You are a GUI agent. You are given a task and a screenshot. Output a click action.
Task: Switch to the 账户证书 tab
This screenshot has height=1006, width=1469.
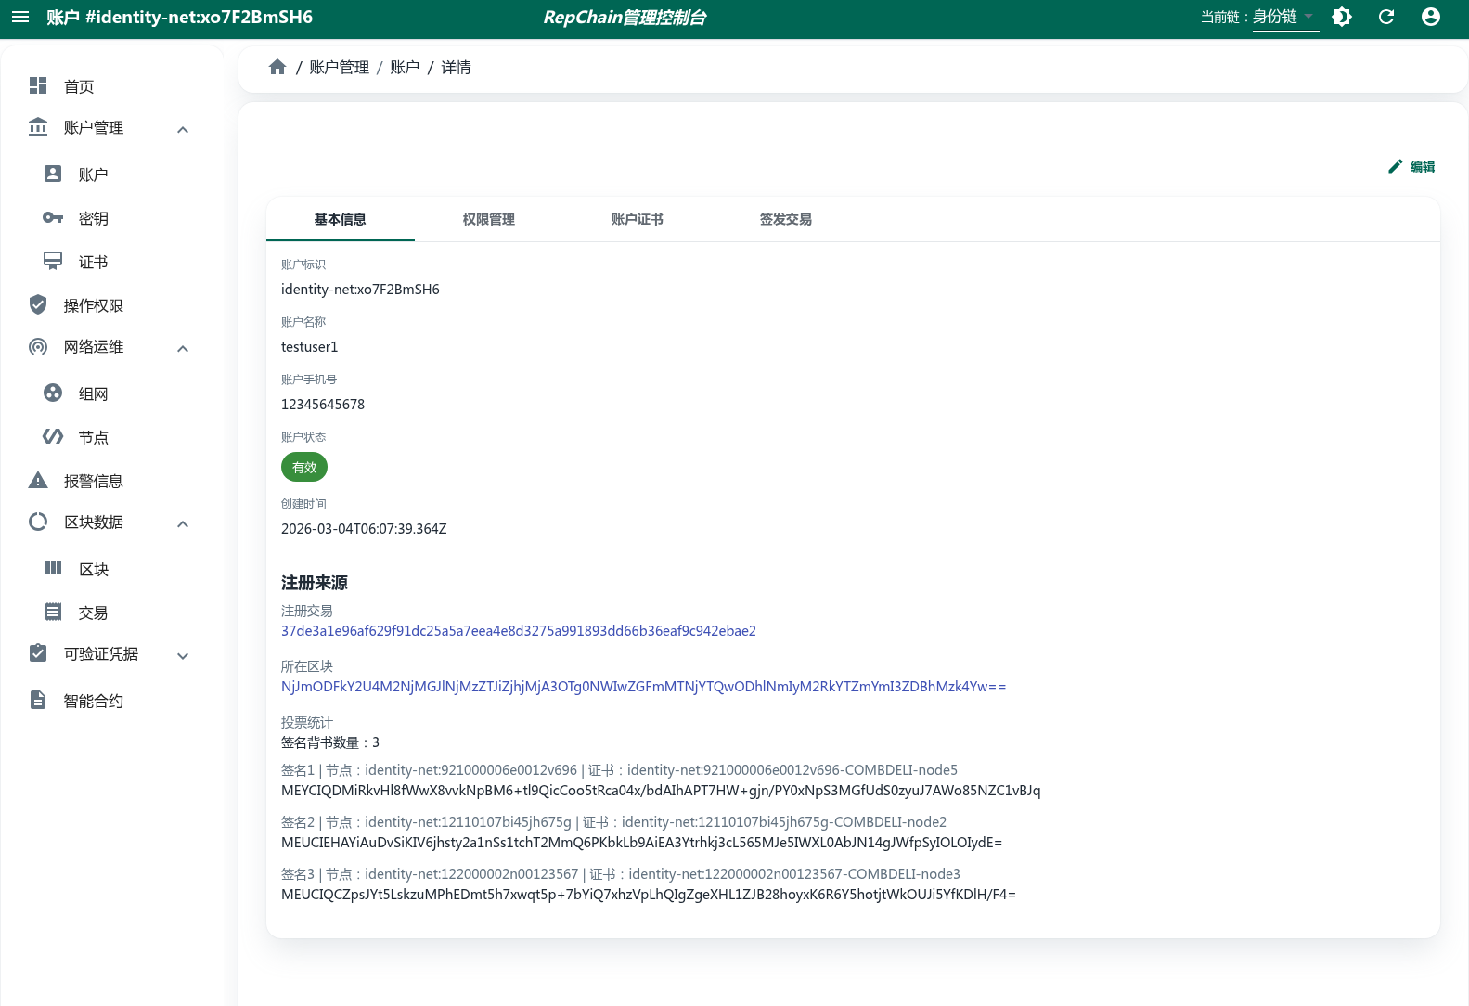(638, 219)
